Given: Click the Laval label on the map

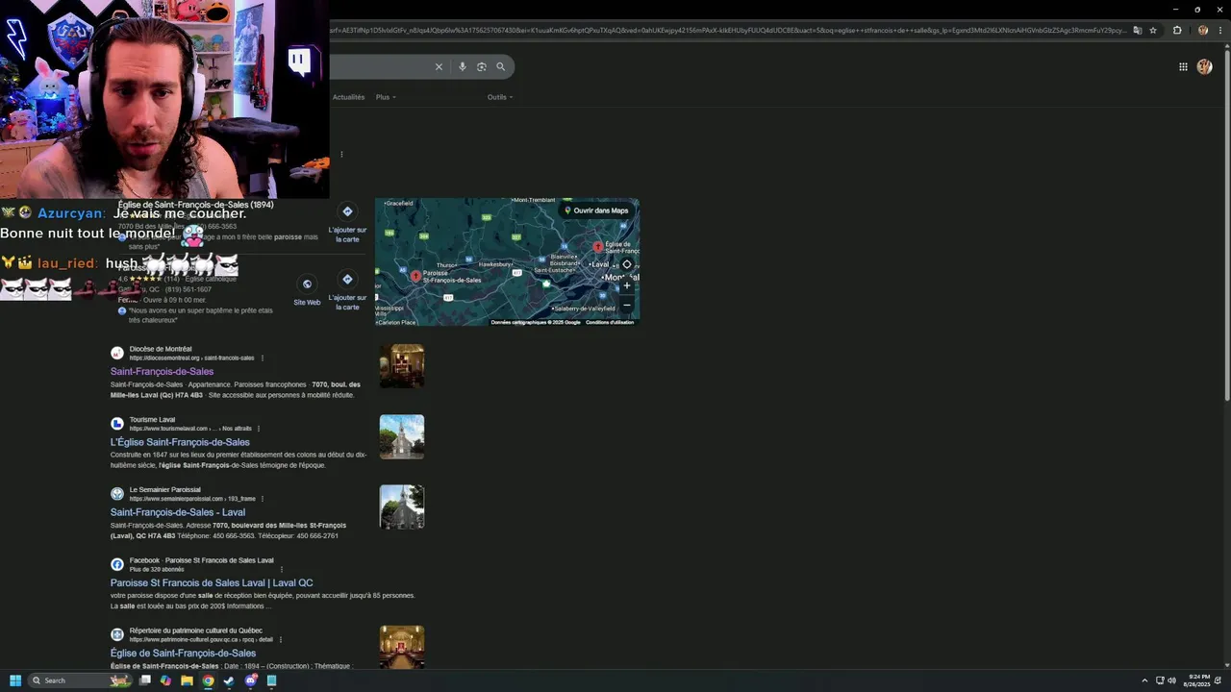Looking at the screenshot, I should [600, 264].
